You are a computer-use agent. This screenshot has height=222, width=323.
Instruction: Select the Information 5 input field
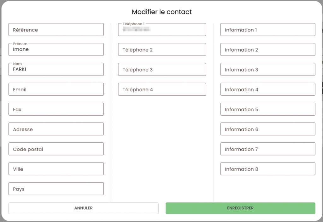tap(268, 109)
